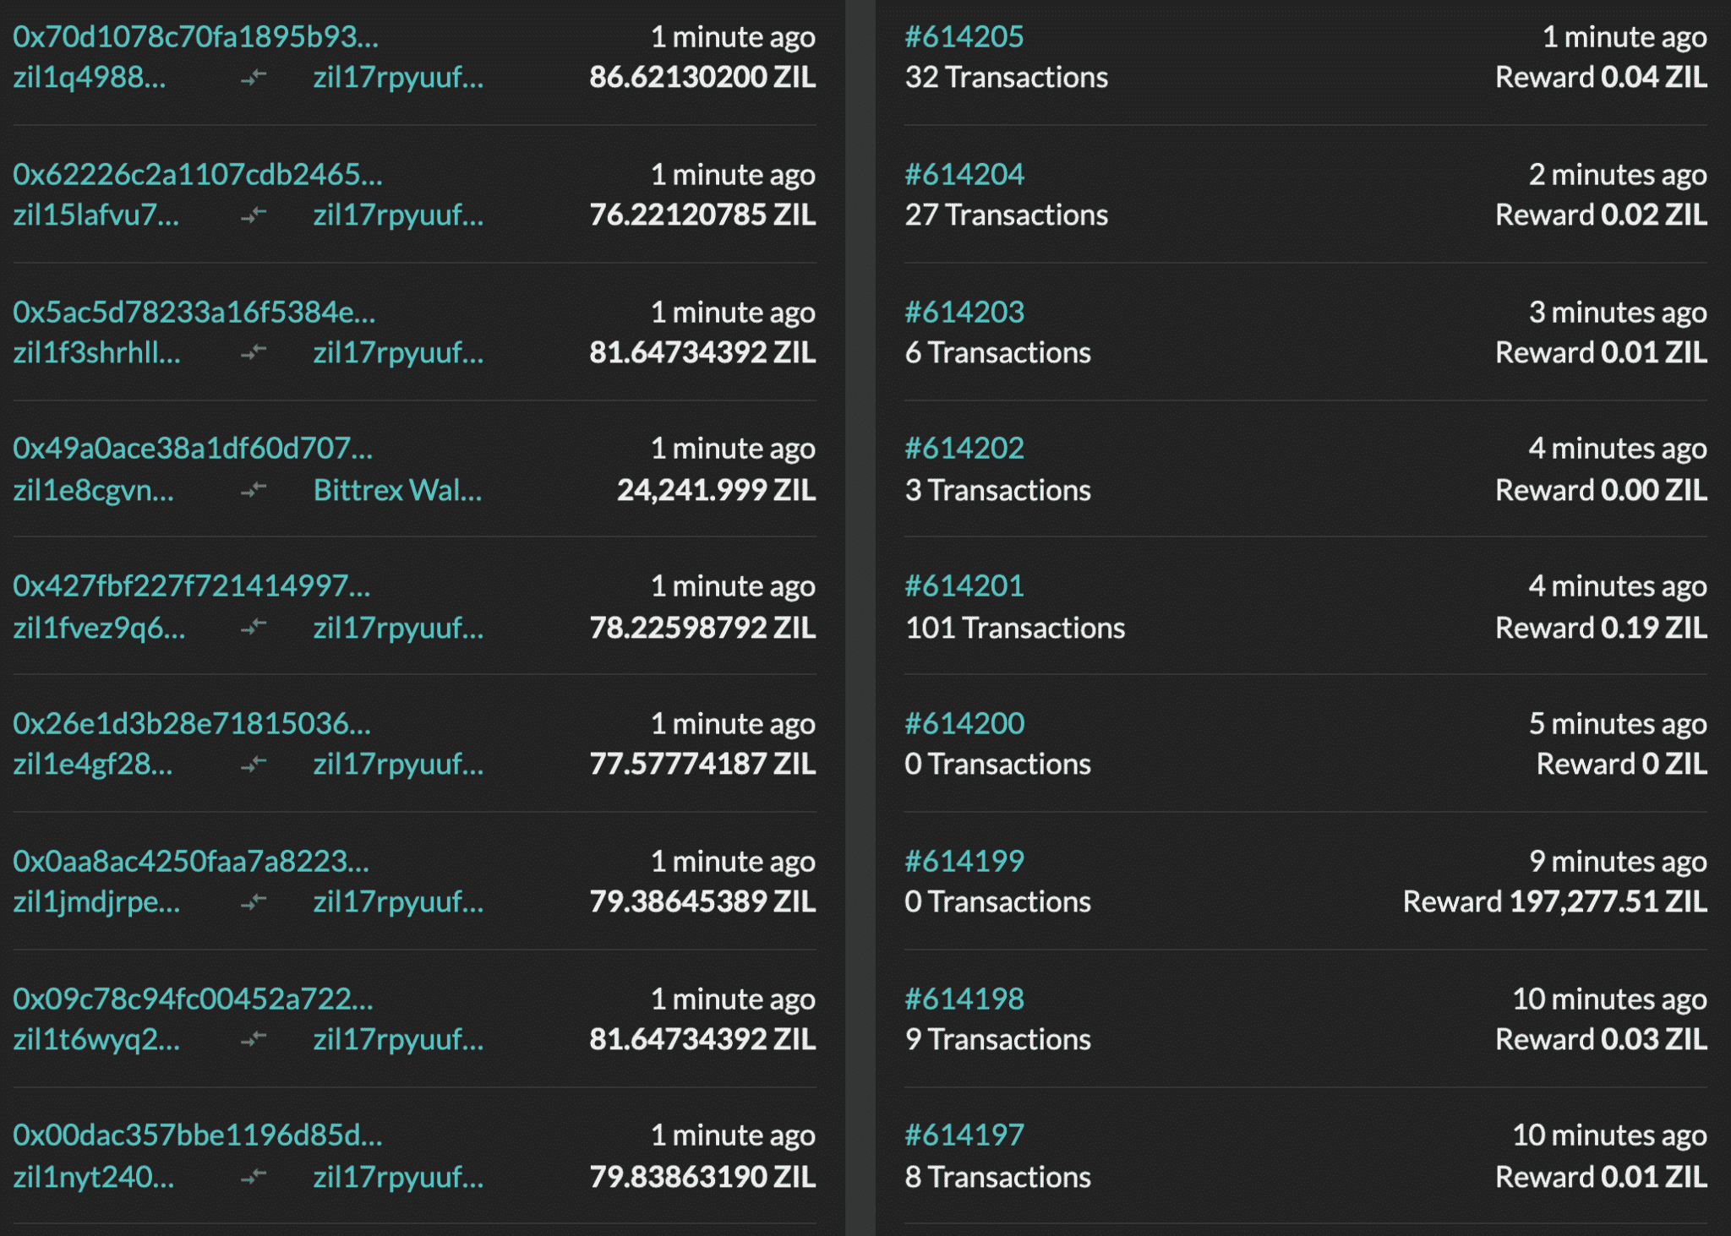Click transfer arrow icon beside zil1f3shrhll
This screenshot has height=1236, width=1731.
tap(254, 352)
